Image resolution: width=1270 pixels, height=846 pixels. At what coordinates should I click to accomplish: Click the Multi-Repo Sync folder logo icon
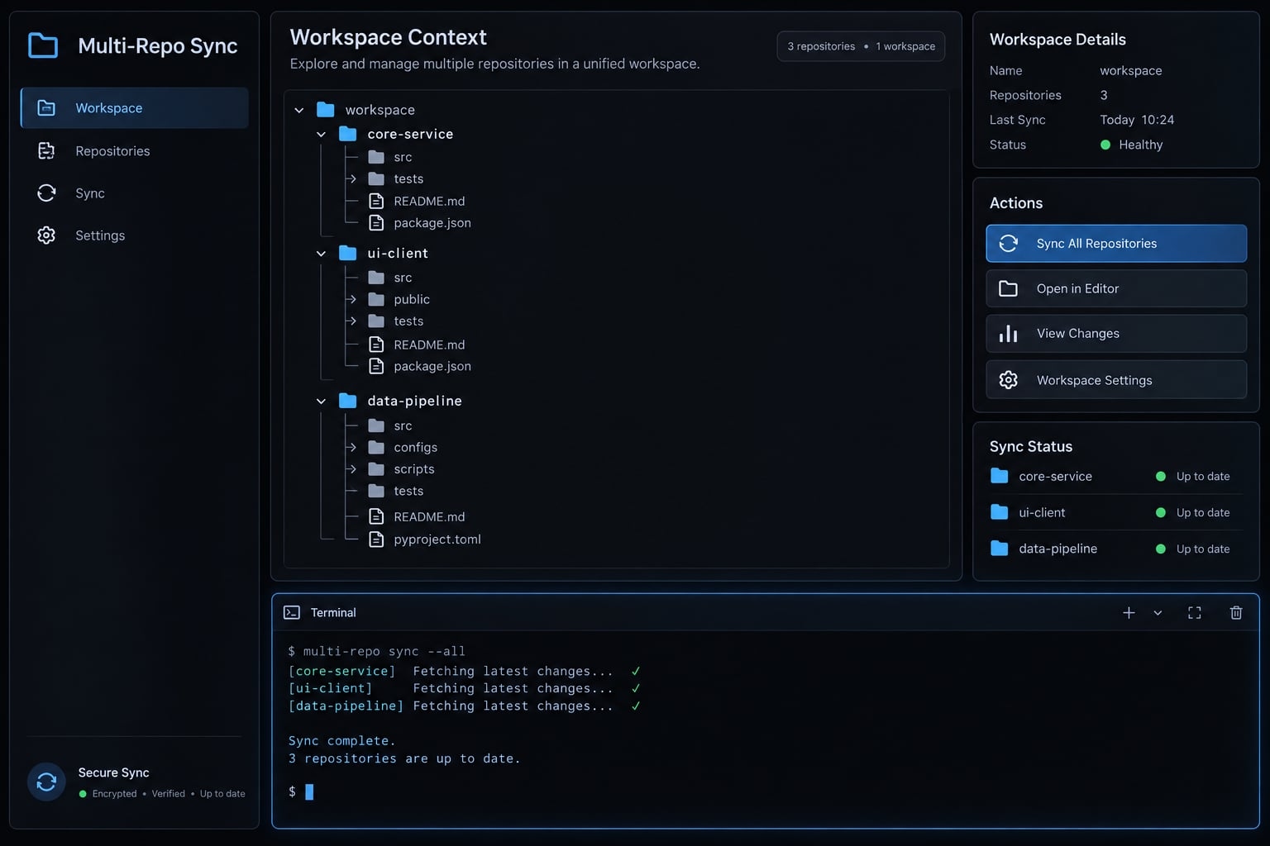click(43, 45)
